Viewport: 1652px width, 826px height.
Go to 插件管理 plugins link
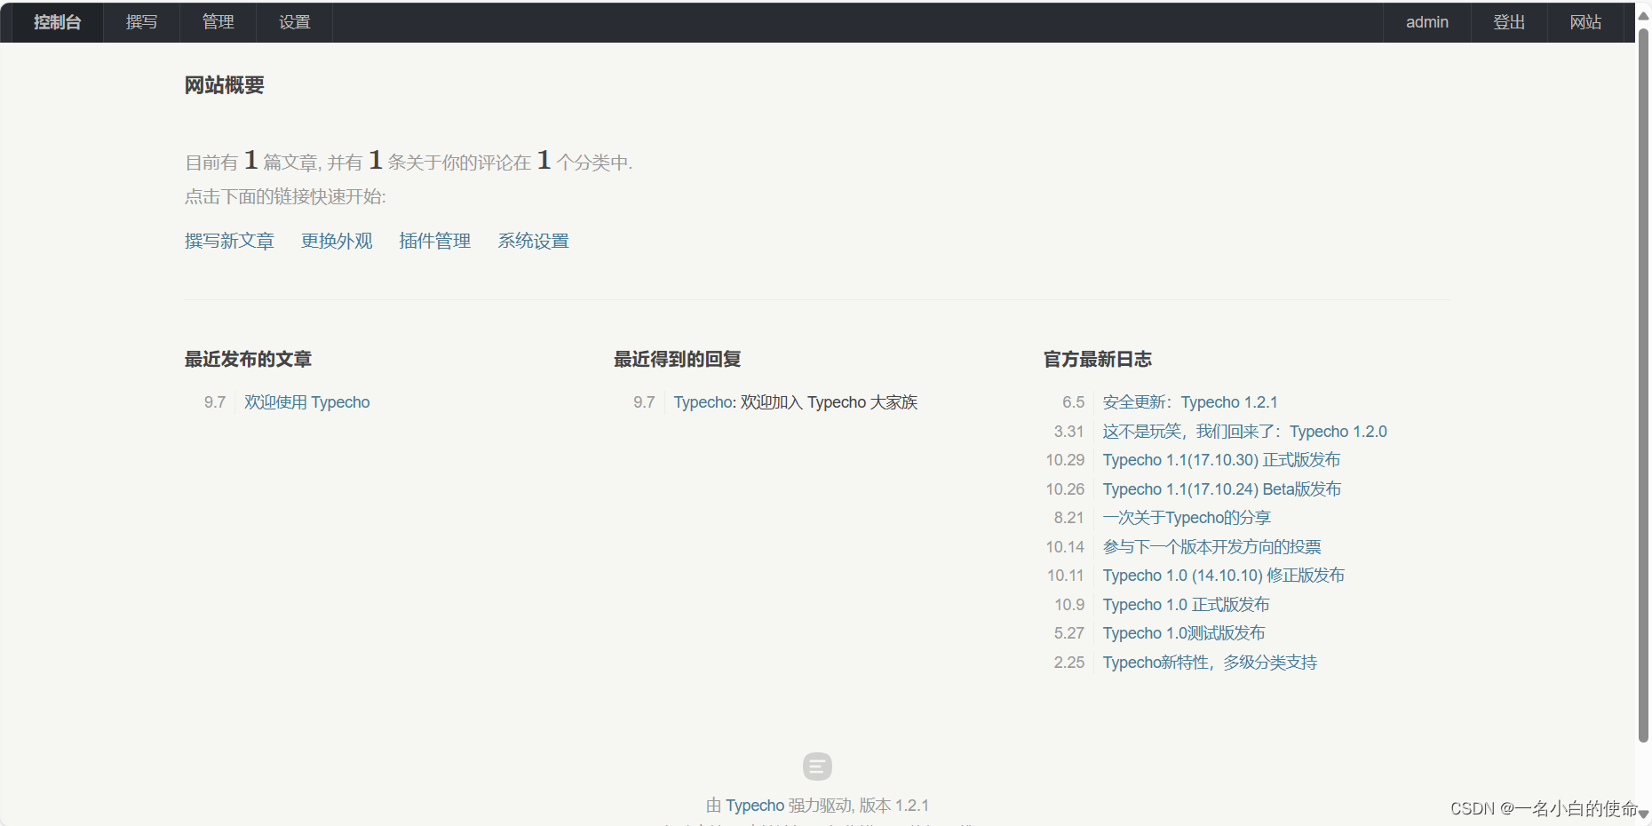[x=435, y=241]
